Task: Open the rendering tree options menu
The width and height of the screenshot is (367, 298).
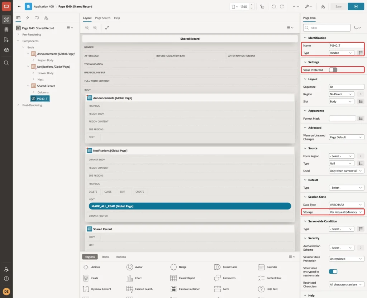Action: coord(70,28)
